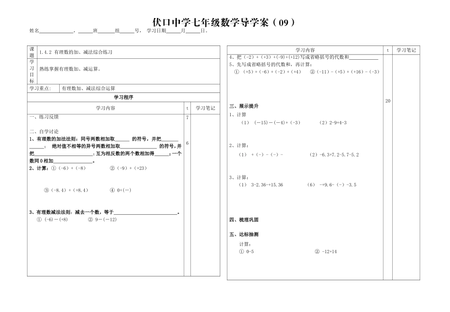Click time value 7 in t column
Viewport: 450px width, 312px height.
pyautogui.click(x=188, y=118)
